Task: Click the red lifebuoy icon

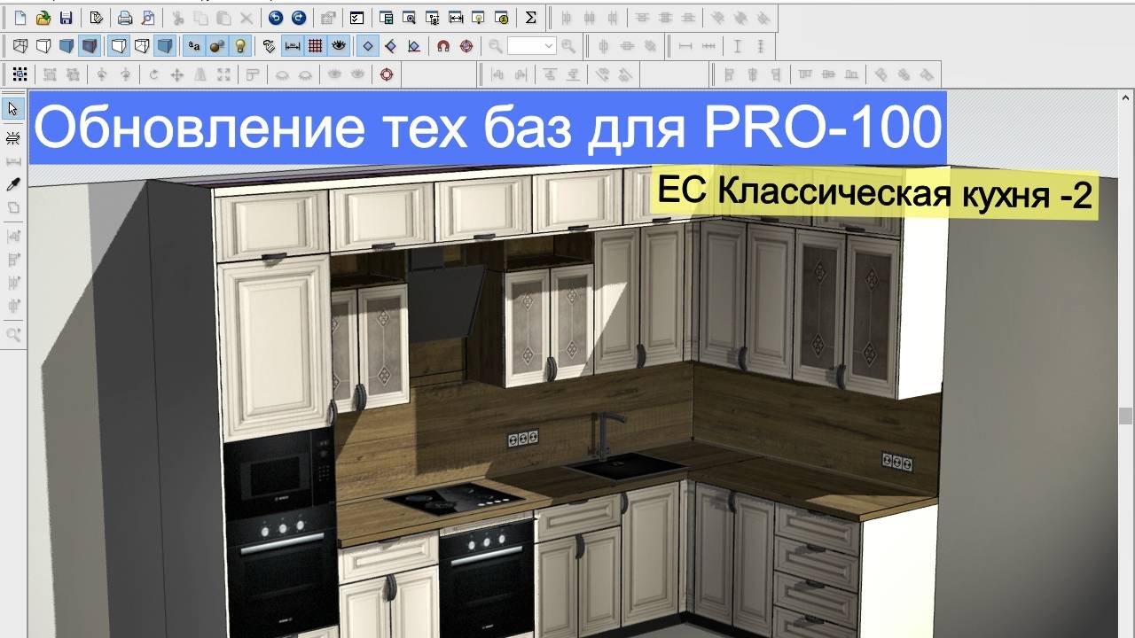Action: [387, 74]
